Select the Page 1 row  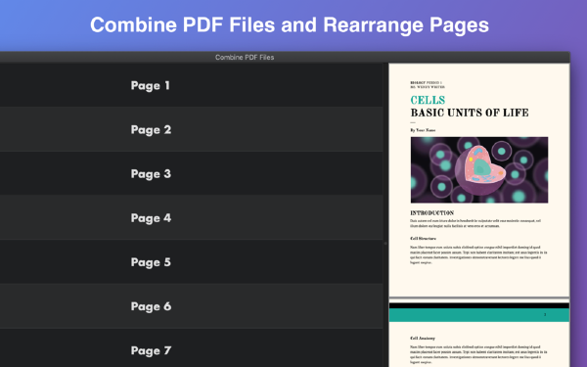point(192,85)
